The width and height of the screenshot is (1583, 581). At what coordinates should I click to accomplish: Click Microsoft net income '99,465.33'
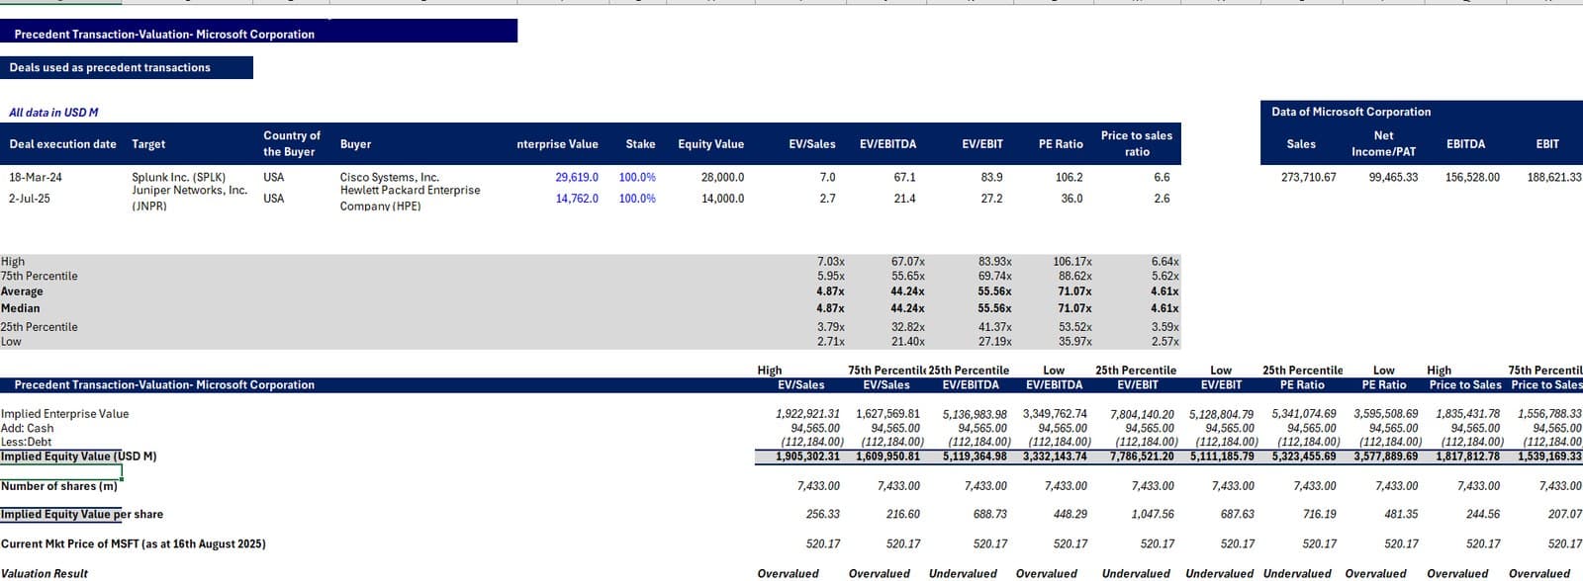coord(1393,178)
